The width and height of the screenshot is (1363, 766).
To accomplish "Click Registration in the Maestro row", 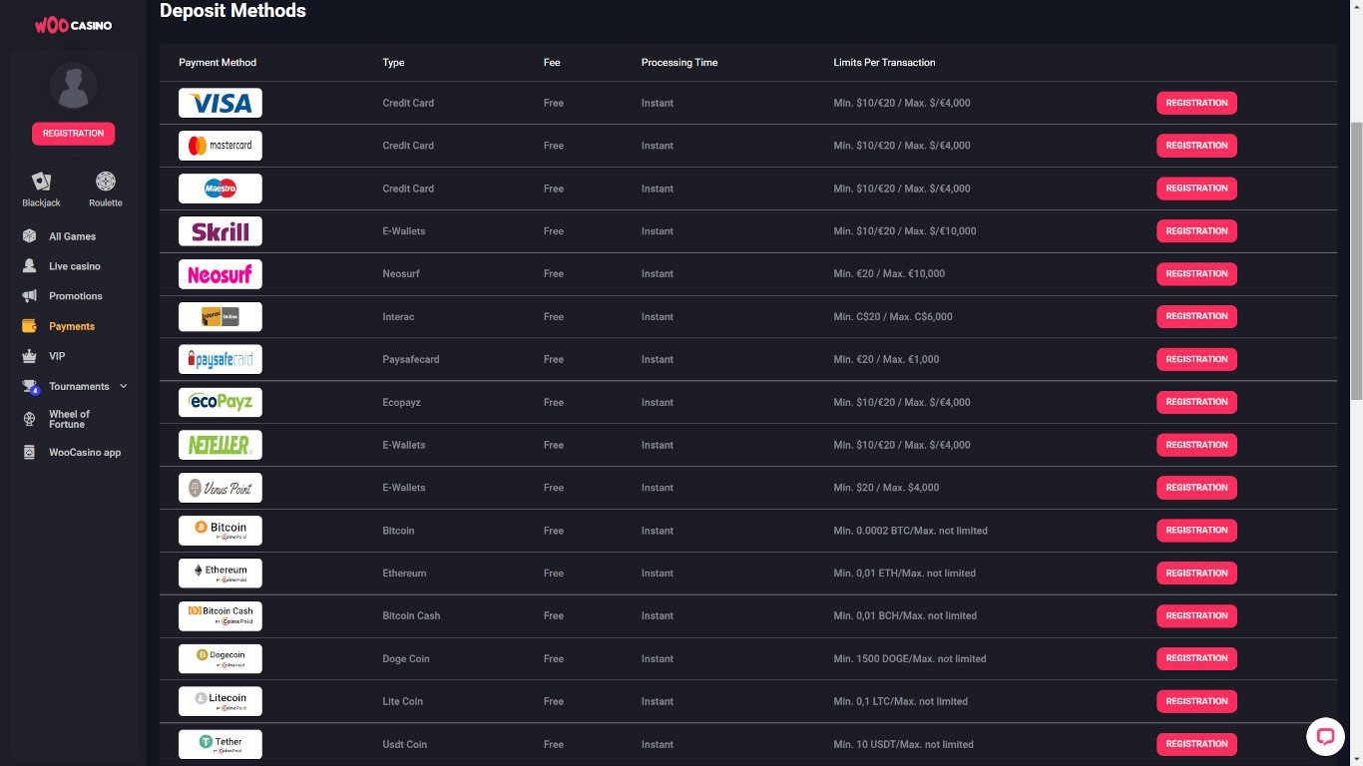I will [1196, 189].
